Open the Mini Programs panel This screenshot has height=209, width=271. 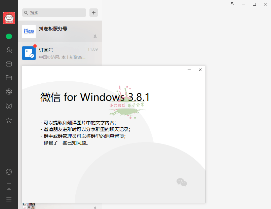click(x=9, y=172)
